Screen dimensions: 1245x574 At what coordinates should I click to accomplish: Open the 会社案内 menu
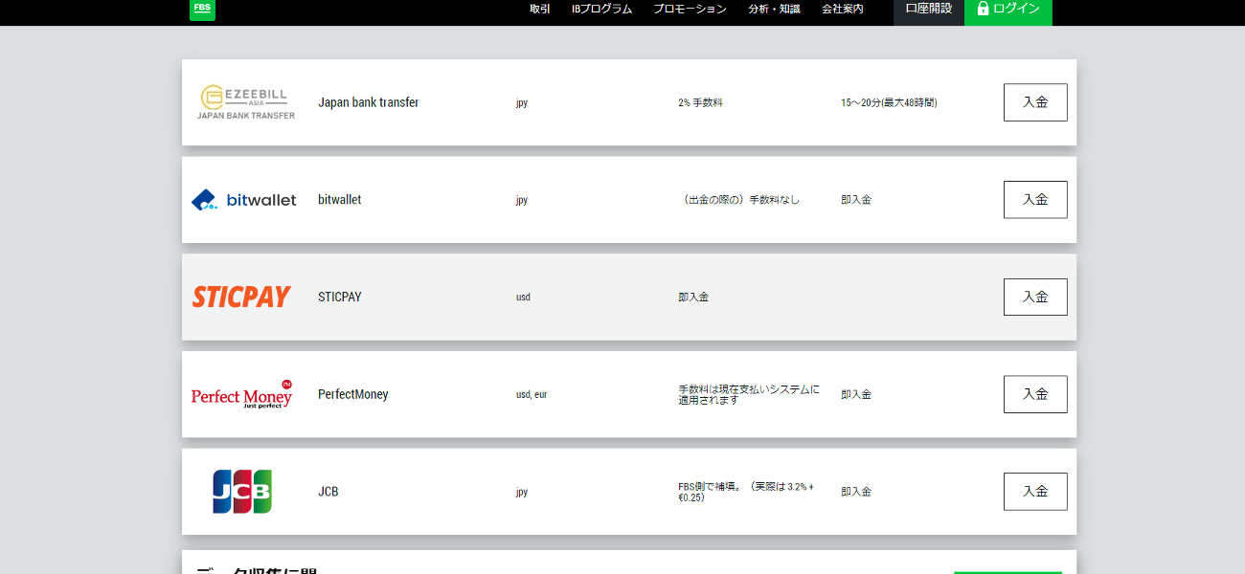pos(843,9)
